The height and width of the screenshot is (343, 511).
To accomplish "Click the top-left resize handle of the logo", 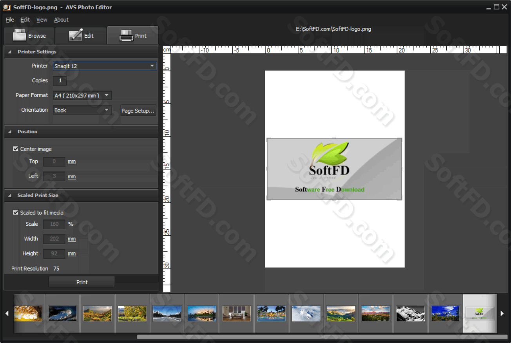I will tap(268, 140).
